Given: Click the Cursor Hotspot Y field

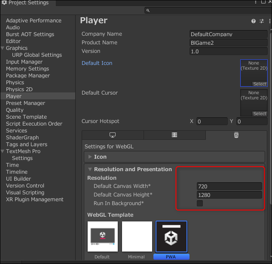Looking at the screenshot, I should pos(252,121).
